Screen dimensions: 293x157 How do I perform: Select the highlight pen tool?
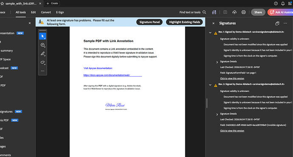tap(42, 54)
